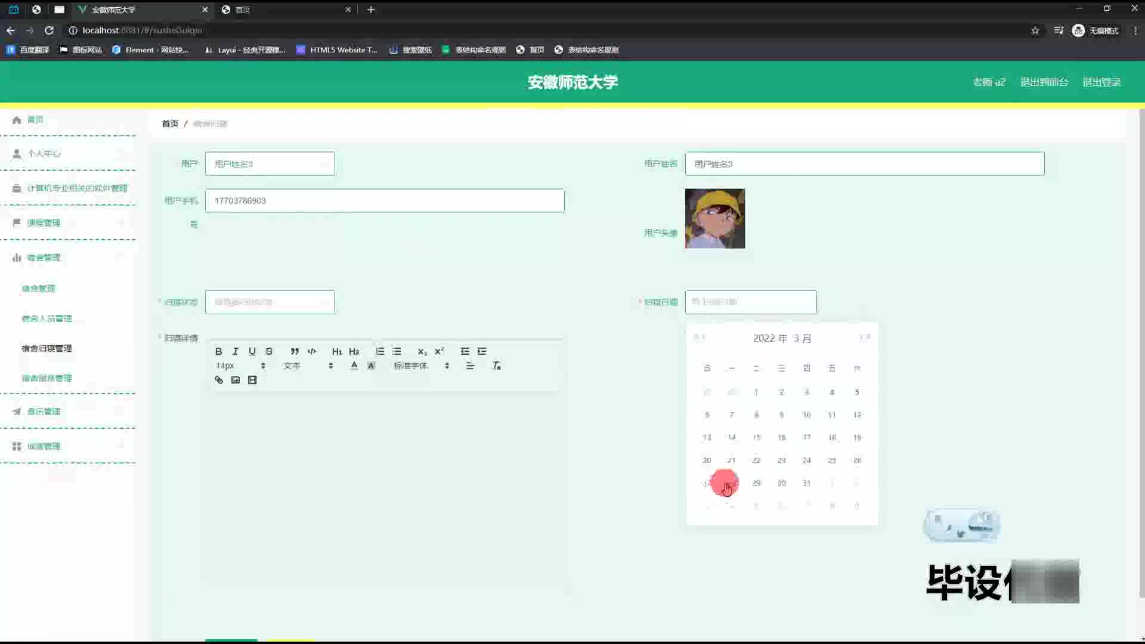Apply the ordered list icon

[380, 351]
